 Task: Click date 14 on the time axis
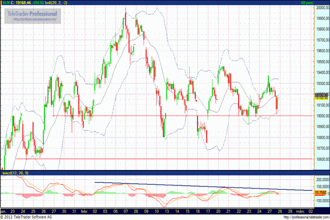177,211
